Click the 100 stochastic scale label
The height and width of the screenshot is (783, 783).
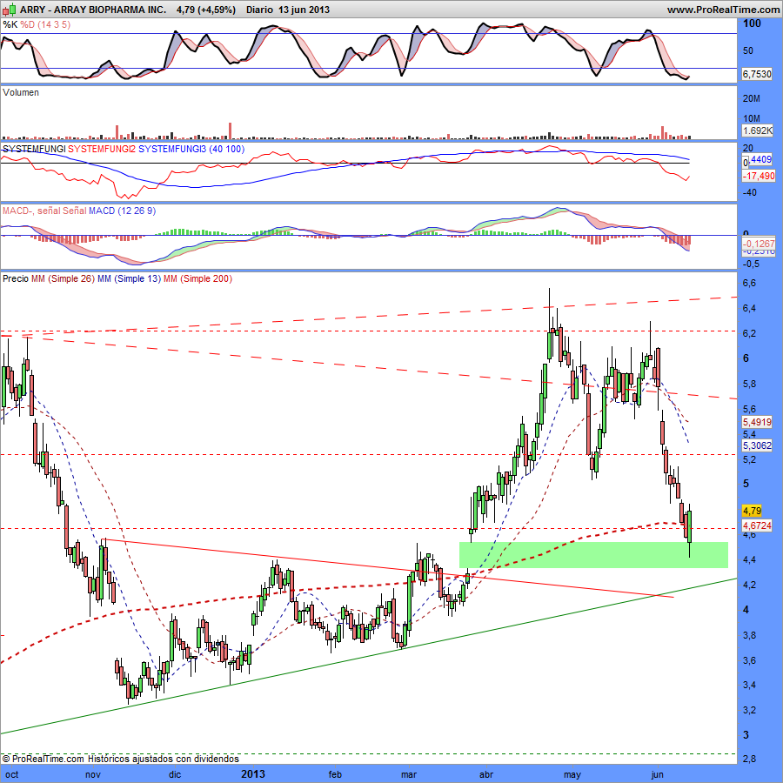pos(752,23)
